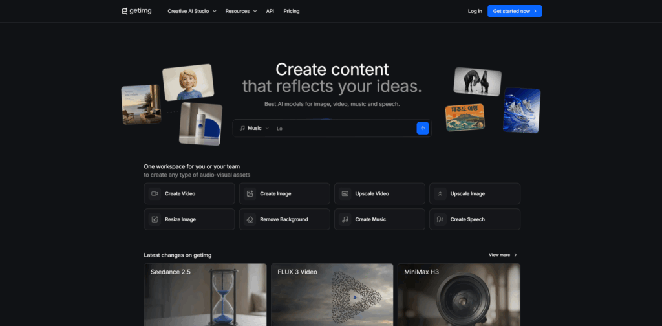Click the seaside interior thumbnail

tap(141, 105)
